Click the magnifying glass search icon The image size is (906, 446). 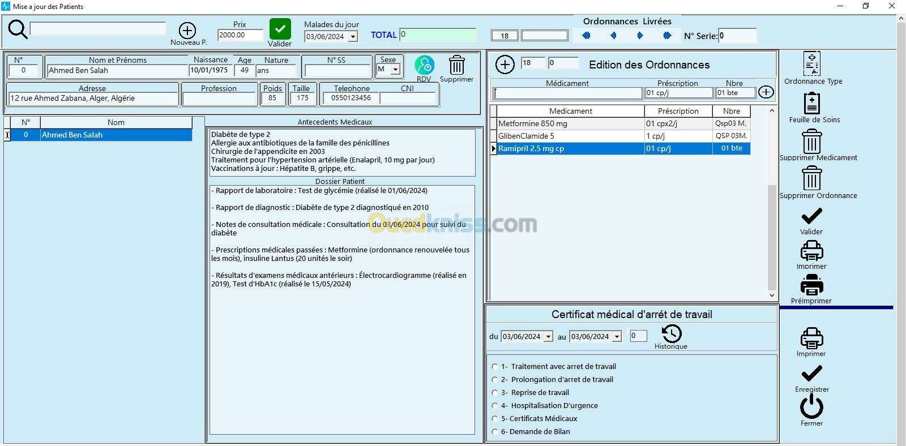[x=18, y=29]
